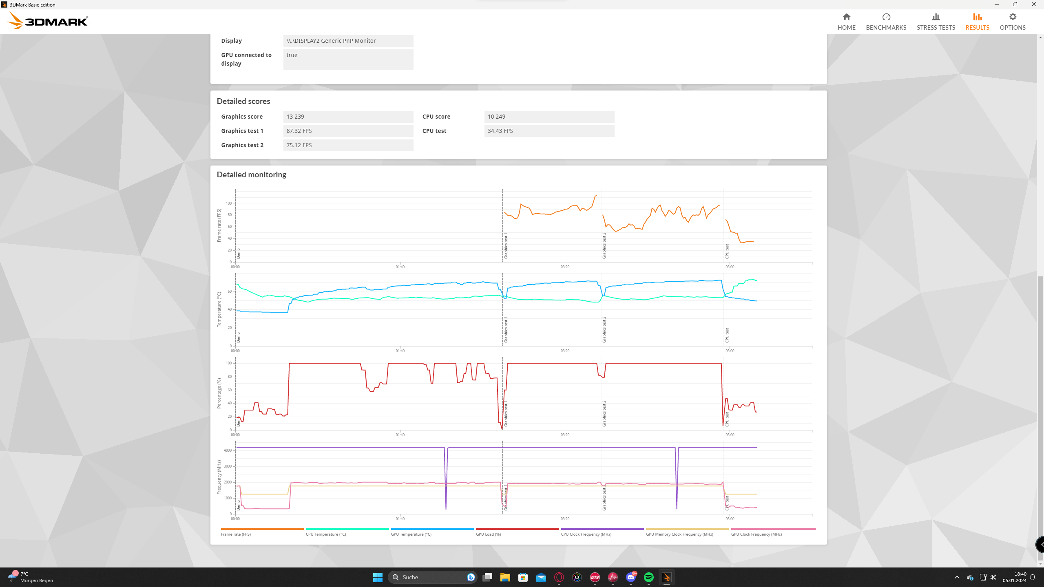Open the weather widget flyout

31,577
